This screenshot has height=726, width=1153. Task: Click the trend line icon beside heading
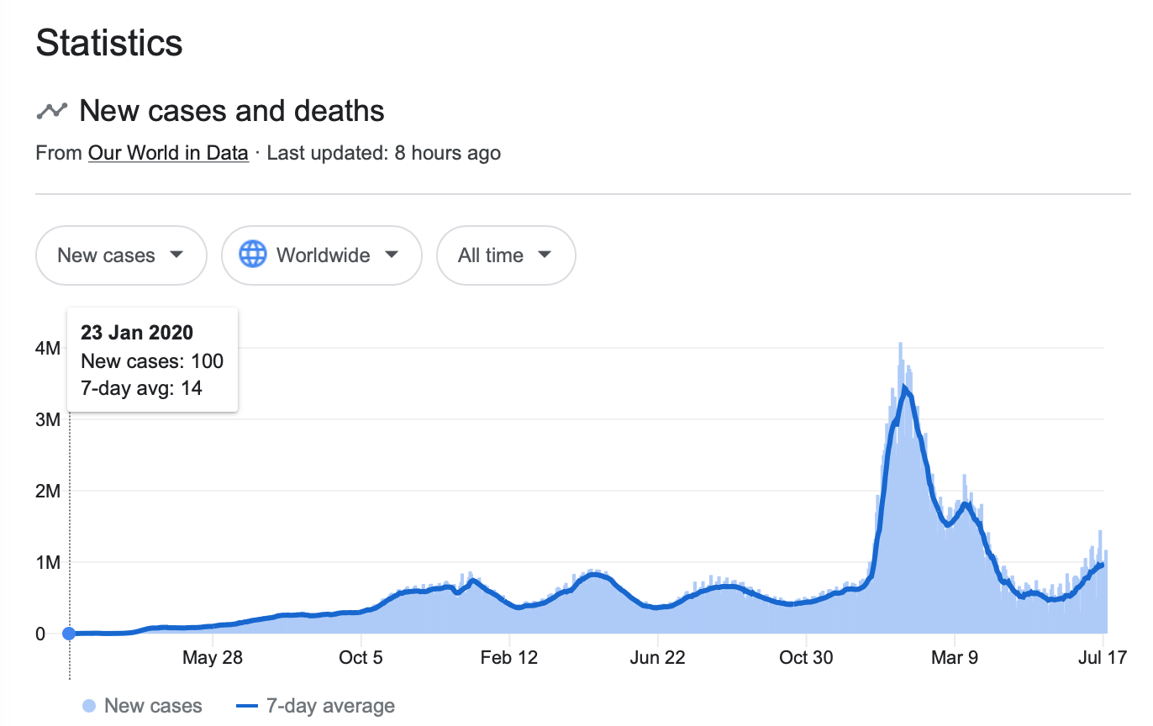[51, 111]
